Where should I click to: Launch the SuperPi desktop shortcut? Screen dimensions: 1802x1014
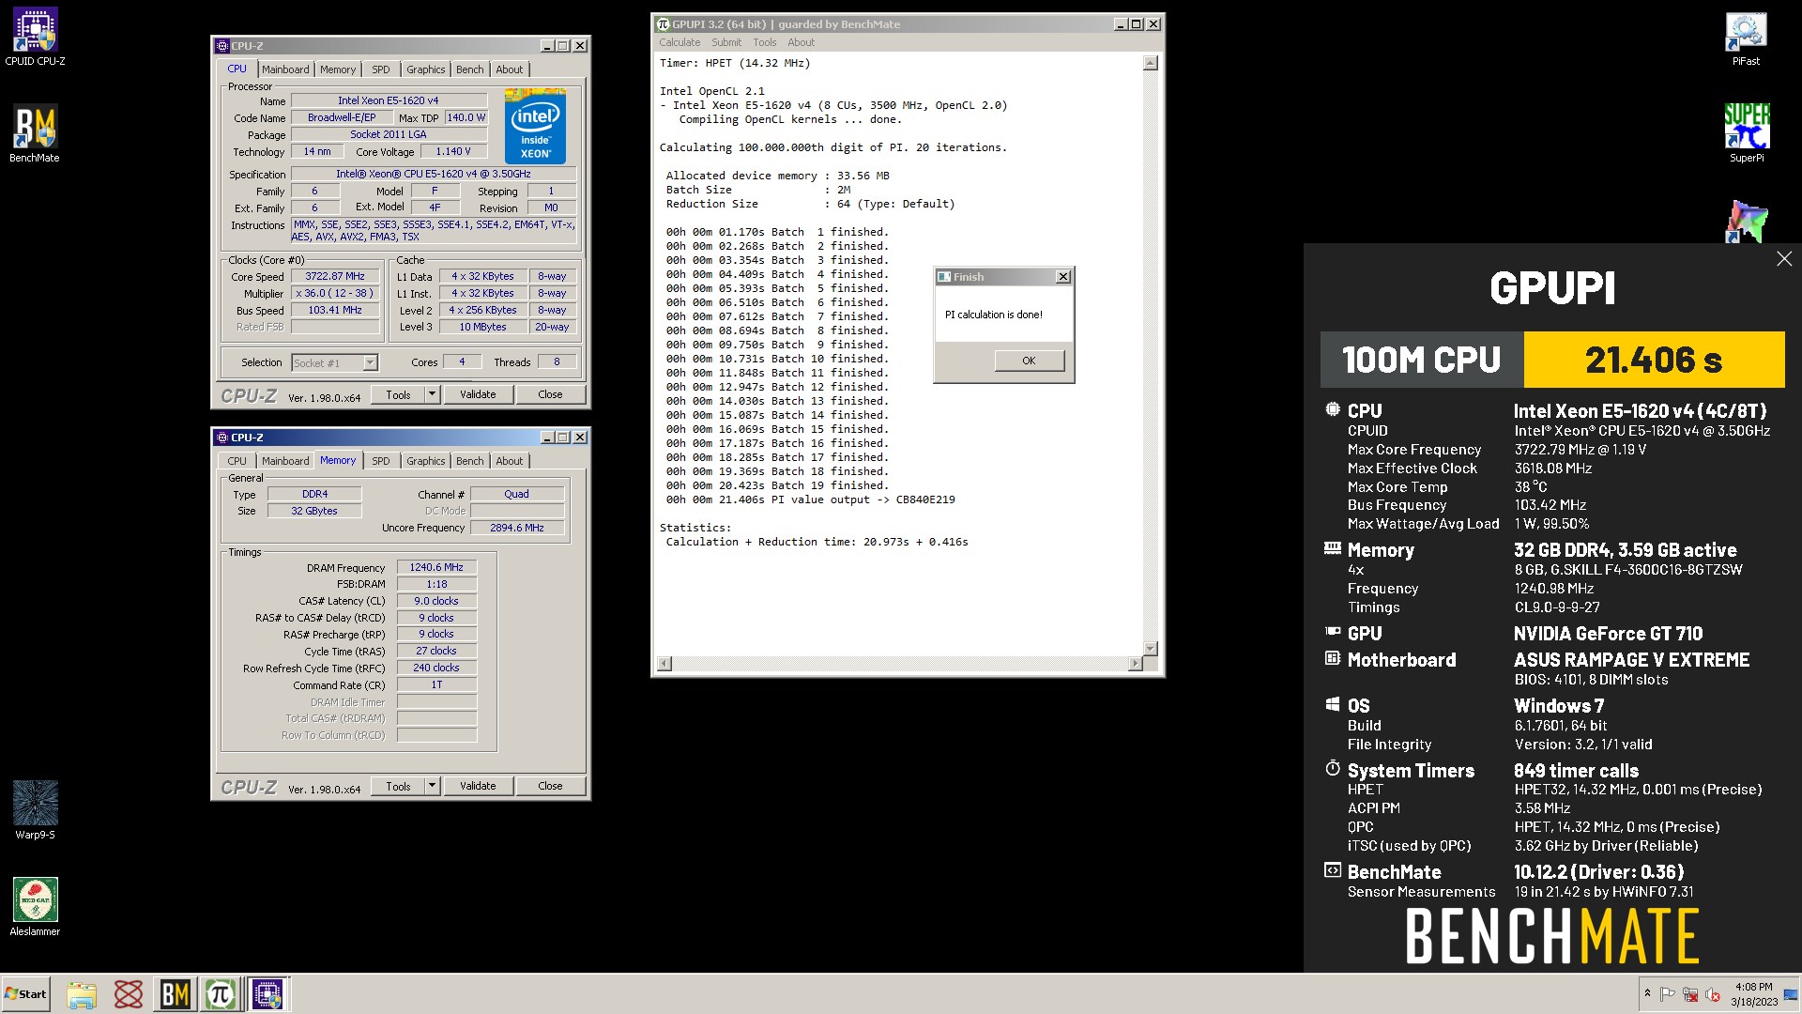[1746, 132]
